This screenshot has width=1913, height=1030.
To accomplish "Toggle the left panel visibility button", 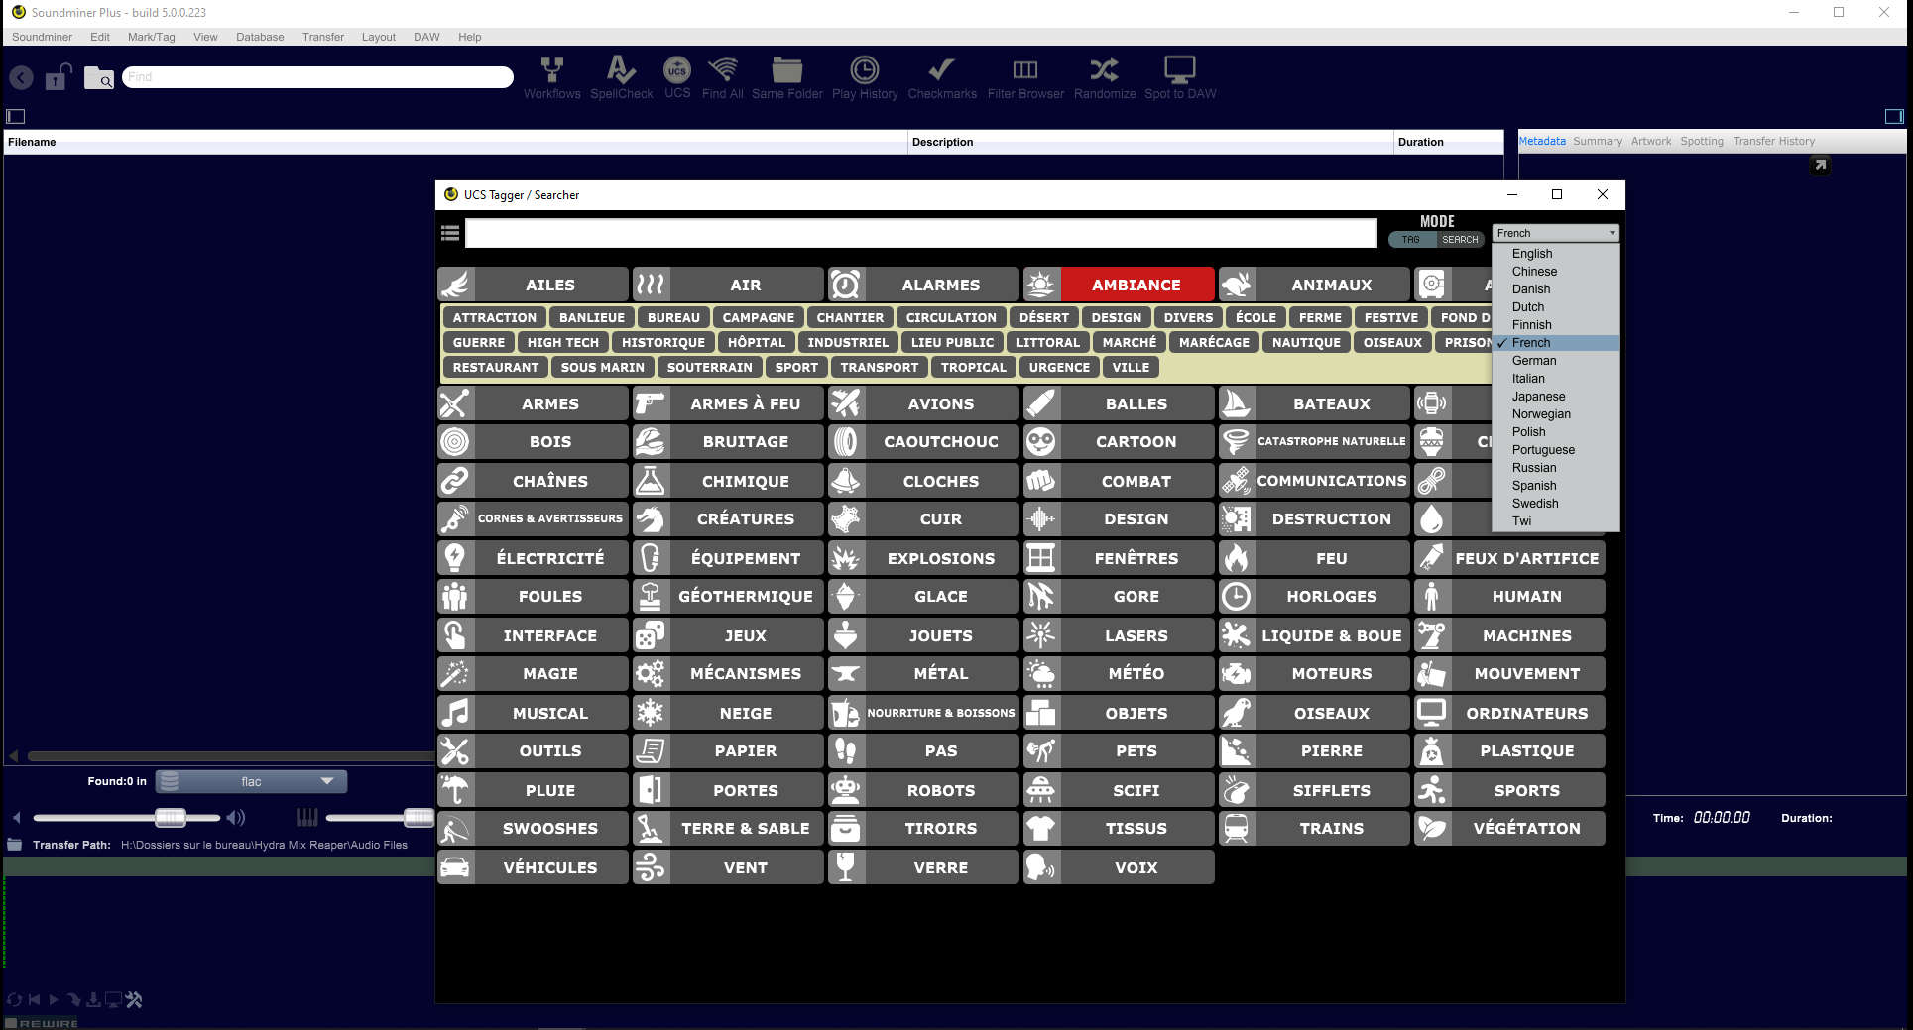I will pos(15,116).
